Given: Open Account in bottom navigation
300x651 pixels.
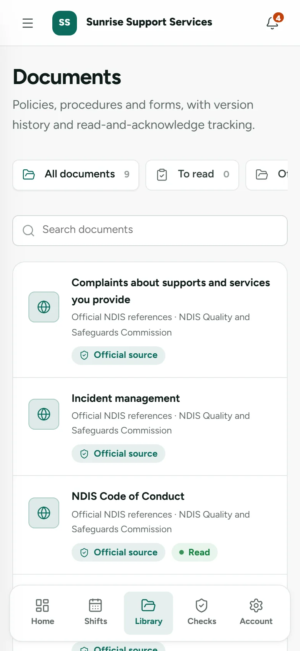Looking at the screenshot, I should point(256,613).
